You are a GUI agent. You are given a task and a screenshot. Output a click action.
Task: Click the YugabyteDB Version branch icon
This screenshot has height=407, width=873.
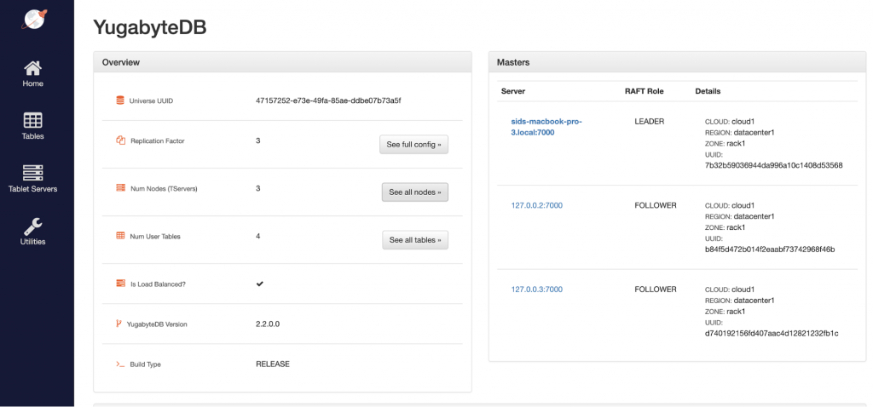coord(119,324)
